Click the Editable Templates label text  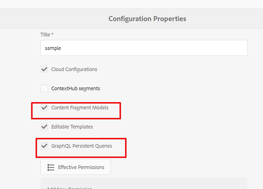point(72,127)
